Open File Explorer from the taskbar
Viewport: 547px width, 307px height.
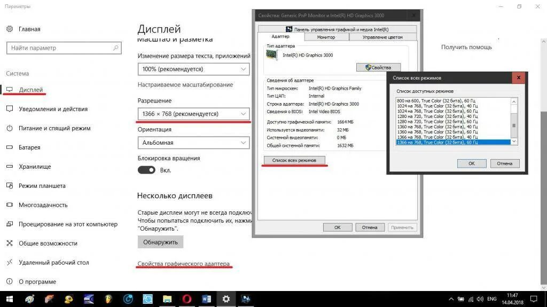tap(167, 299)
